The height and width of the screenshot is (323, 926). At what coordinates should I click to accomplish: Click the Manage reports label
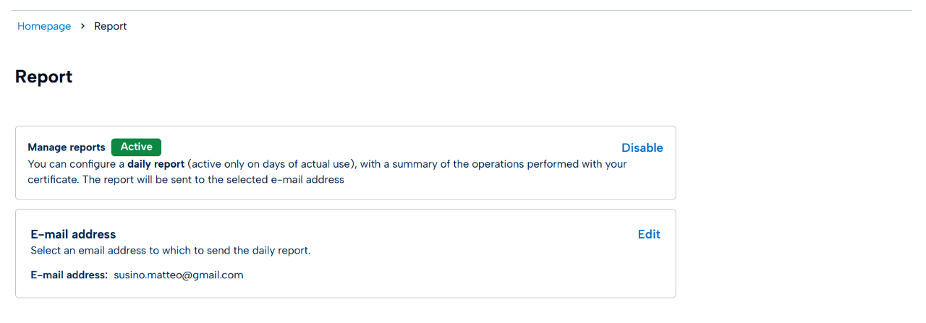tap(67, 147)
